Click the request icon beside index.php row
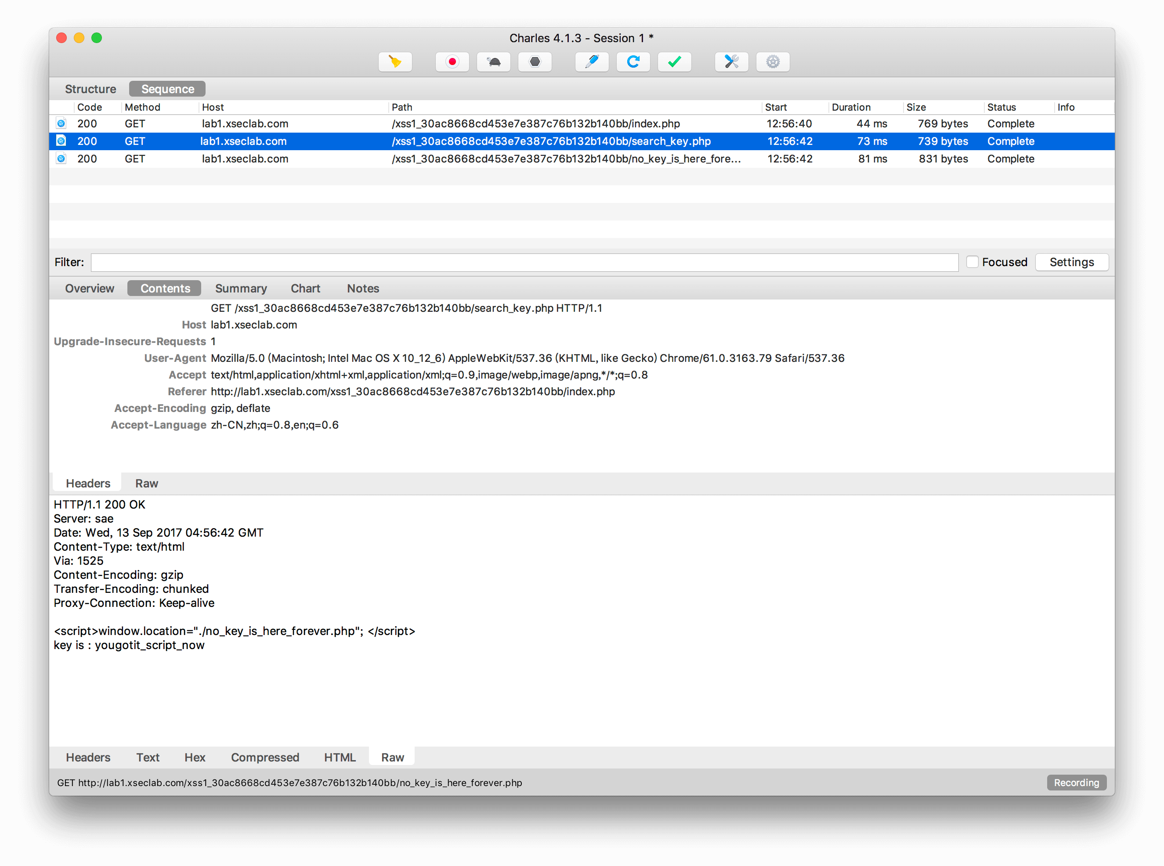 point(61,124)
